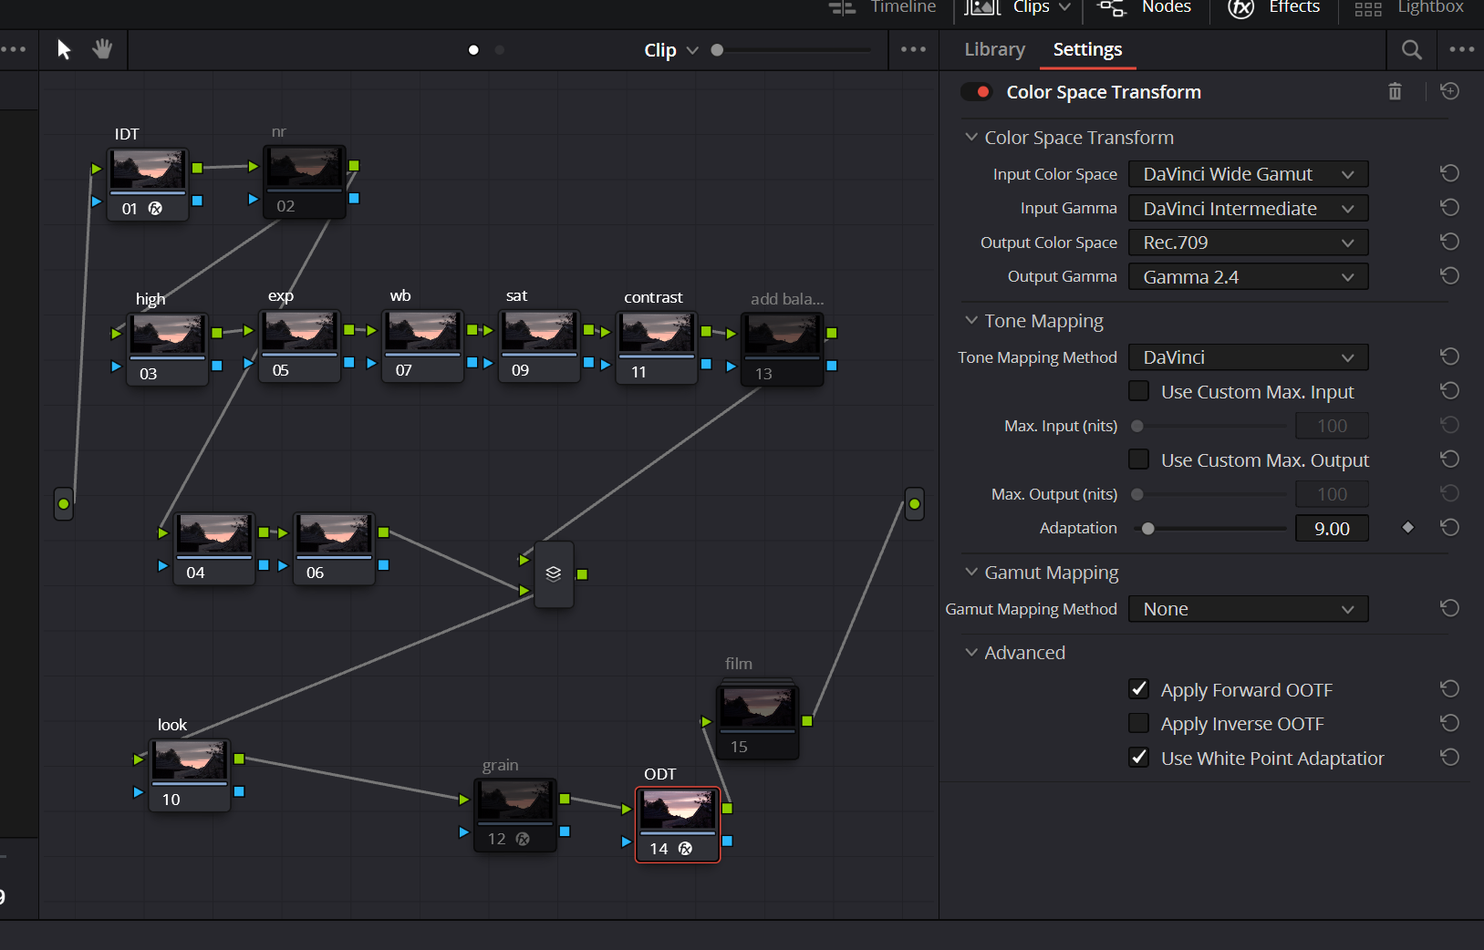Open Input Gamma dropdown
The height and width of the screenshot is (950, 1484).
click(1249, 209)
